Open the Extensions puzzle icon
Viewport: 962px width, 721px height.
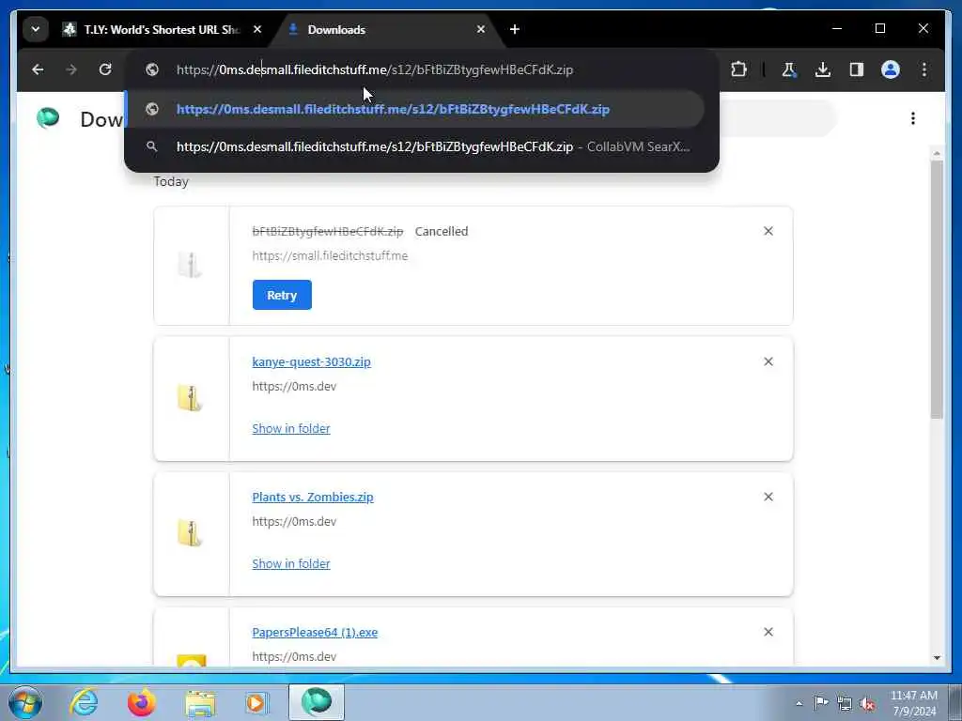pos(738,69)
